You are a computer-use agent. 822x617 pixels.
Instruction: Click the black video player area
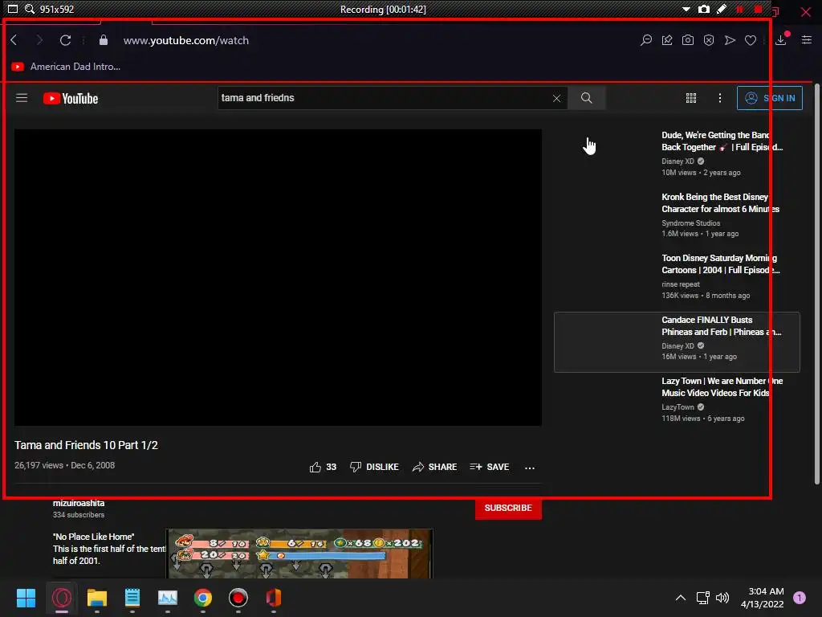[278, 277]
